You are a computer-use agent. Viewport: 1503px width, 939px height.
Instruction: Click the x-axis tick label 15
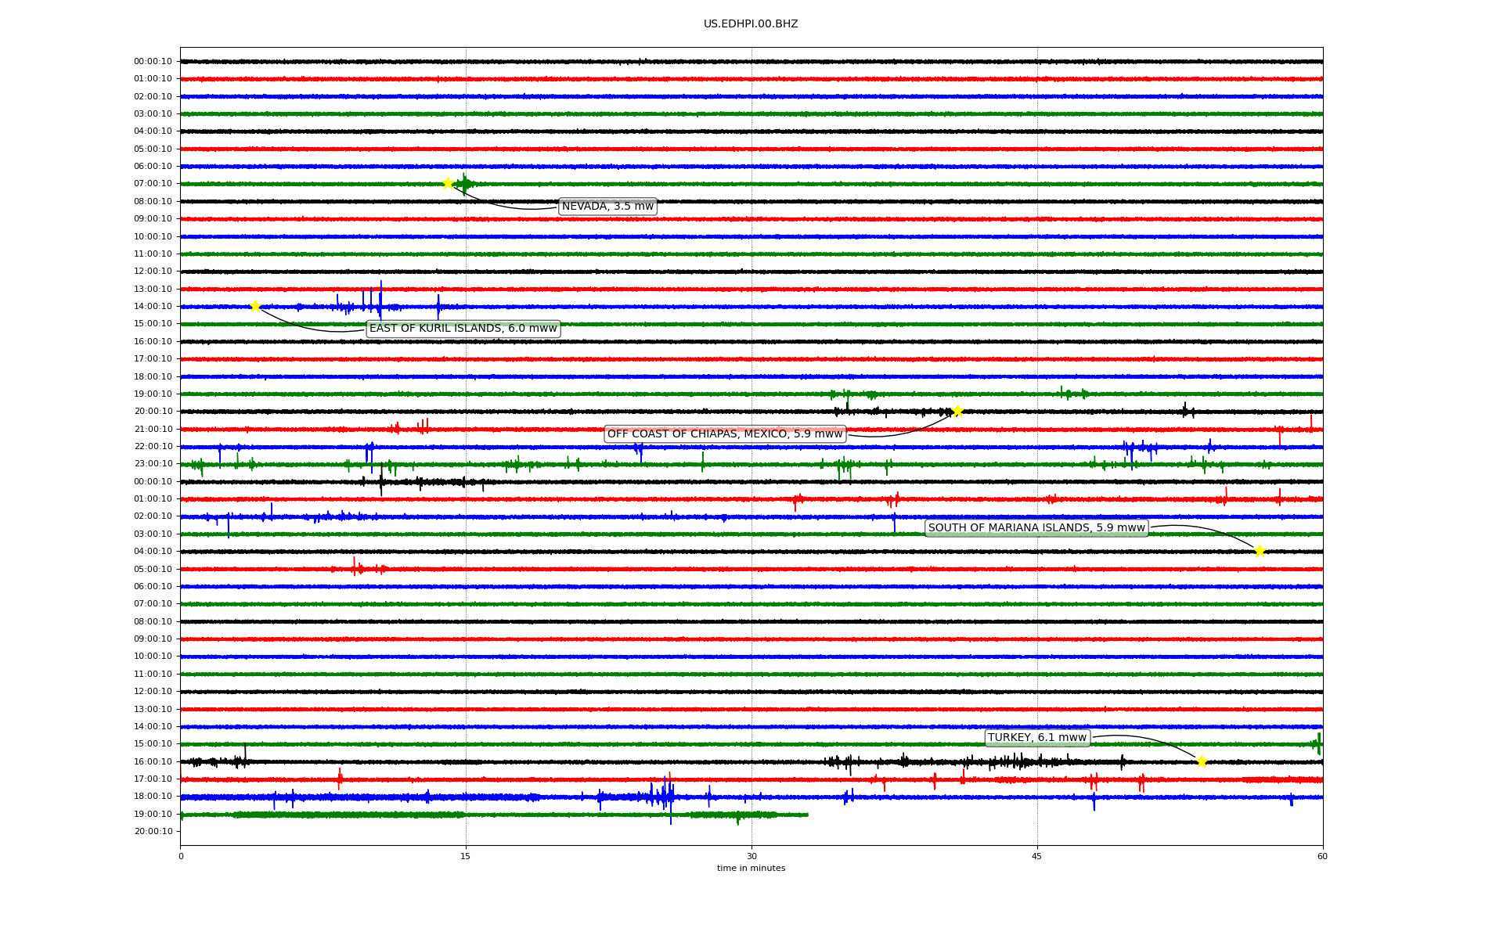[x=466, y=856]
